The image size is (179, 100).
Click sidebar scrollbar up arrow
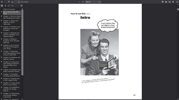[x=22, y=8]
